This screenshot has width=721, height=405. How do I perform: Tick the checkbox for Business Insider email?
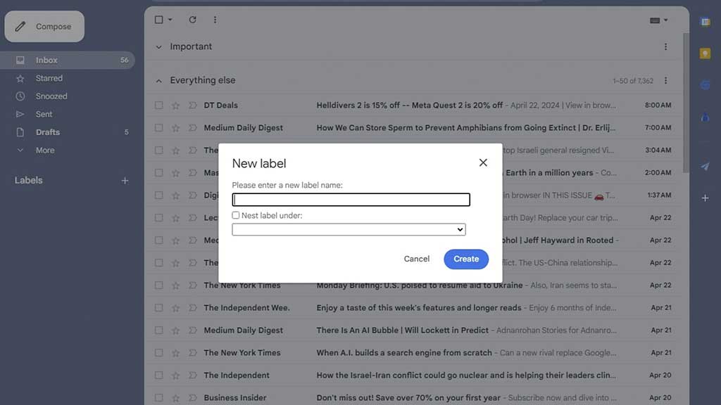(x=158, y=398)
